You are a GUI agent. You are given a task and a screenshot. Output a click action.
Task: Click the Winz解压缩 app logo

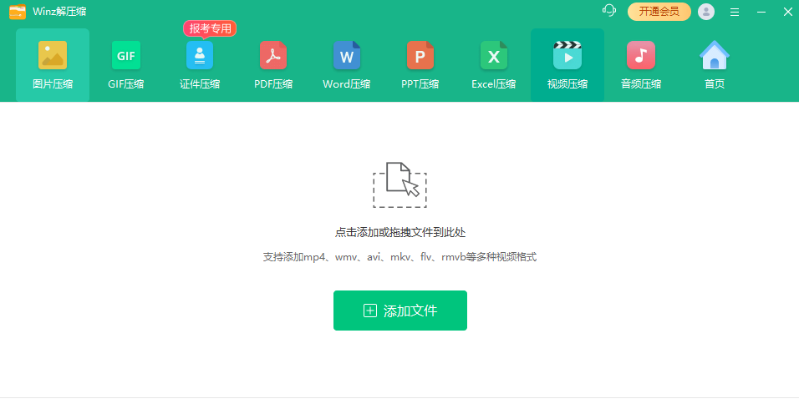coord(18,12)
